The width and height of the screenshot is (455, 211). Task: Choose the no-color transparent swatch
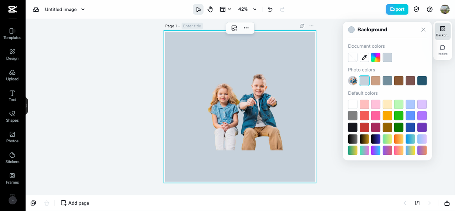pyautogui.click(x=353, y=57)
